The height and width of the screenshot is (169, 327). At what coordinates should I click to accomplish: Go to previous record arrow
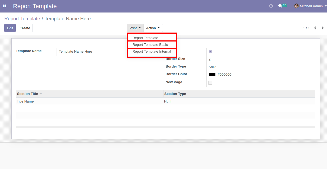tap(315, 28)
